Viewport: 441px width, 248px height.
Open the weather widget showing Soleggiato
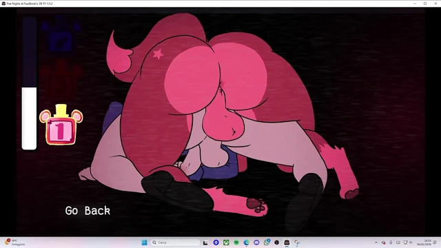pos(16,242)
